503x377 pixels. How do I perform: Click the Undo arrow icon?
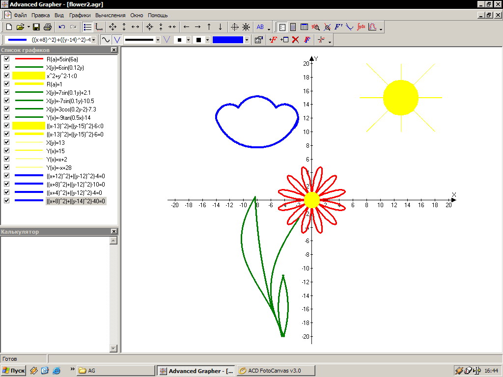pyautogui.click(x=62, y=27)
